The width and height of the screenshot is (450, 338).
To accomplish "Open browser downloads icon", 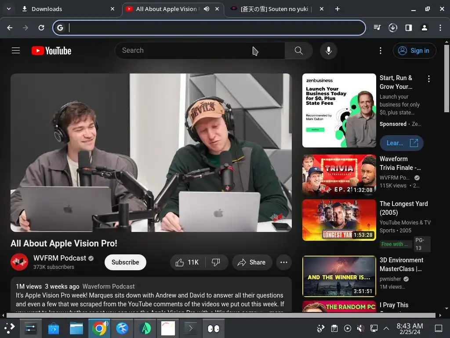I will pyautogui.click(x=393, y=28).
